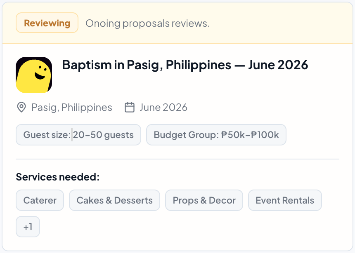Click the location pin icon
Image resolution: width=355 pixels, height=253 pixels.
point(21,107)
